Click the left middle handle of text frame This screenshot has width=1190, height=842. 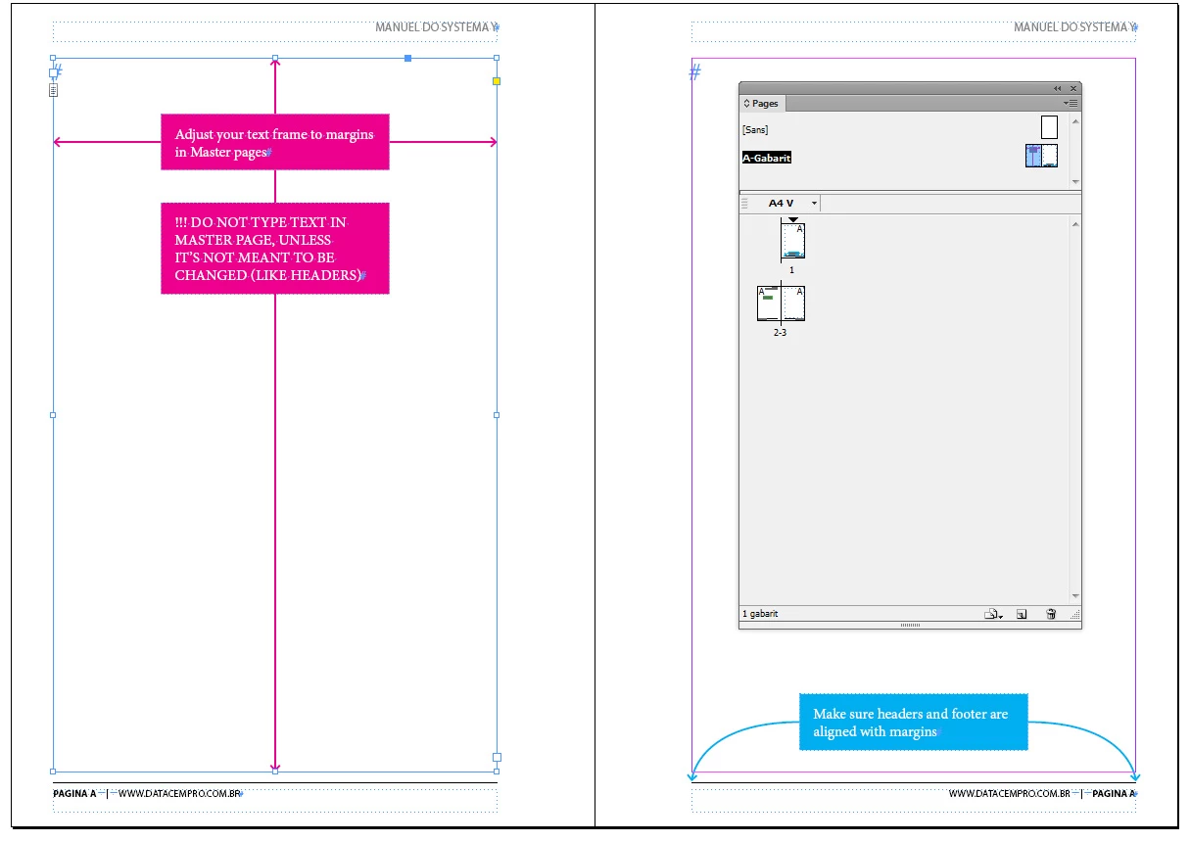[53, 415]
